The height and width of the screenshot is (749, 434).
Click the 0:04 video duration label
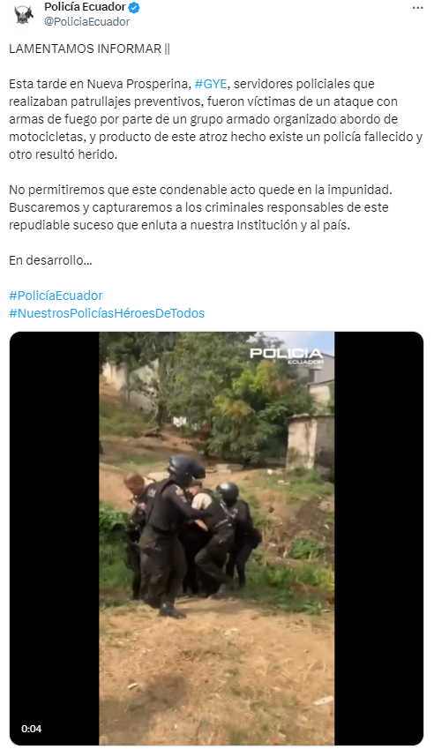tap(32, 729)
